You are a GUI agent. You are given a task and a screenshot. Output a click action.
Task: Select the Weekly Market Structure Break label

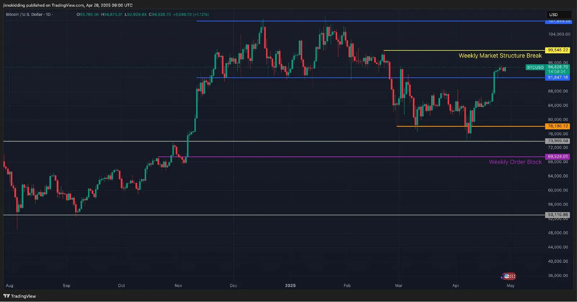pos(500,55)
